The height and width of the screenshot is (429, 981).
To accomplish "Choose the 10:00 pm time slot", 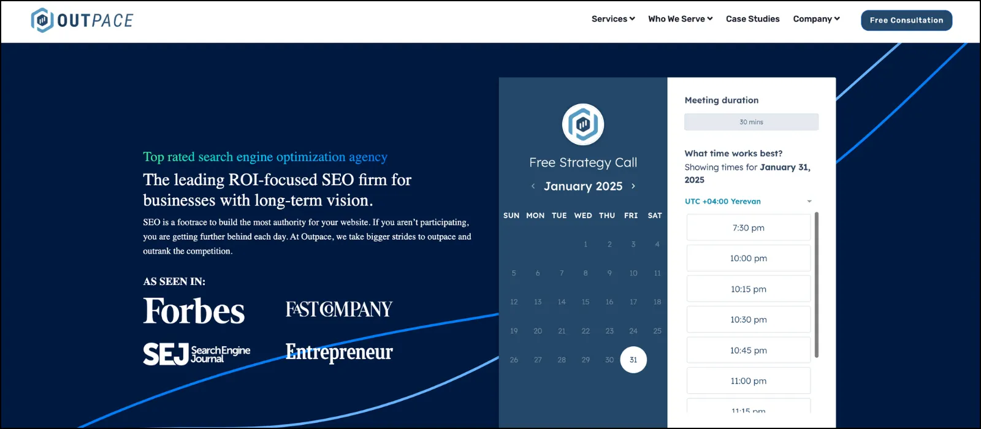I will click(x=749, y=259).
